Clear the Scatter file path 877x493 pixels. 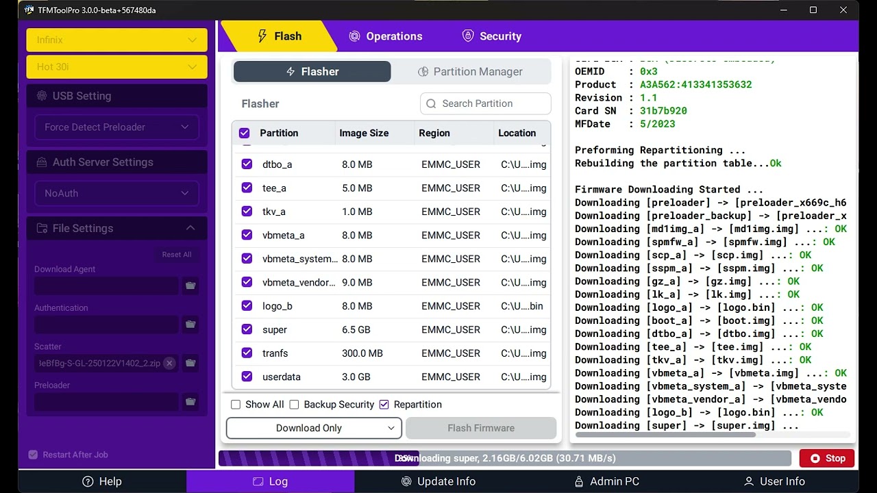[169, 363]
